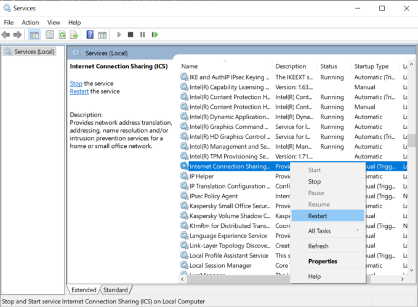
Task: Click gear icon of IPsec Policy Agent
Action: [184, 196]
